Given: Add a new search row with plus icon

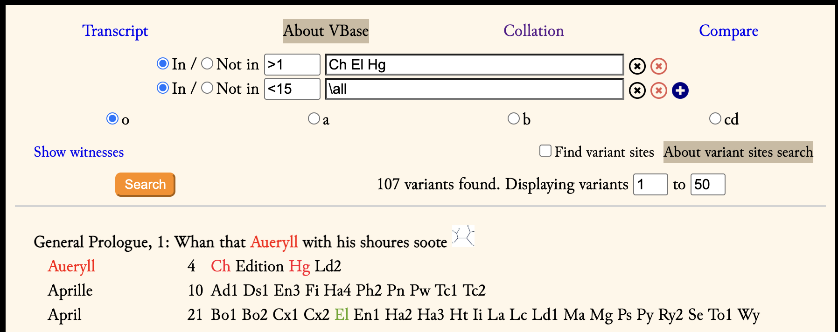Looking at the screenshot, I should click(680, 90).
